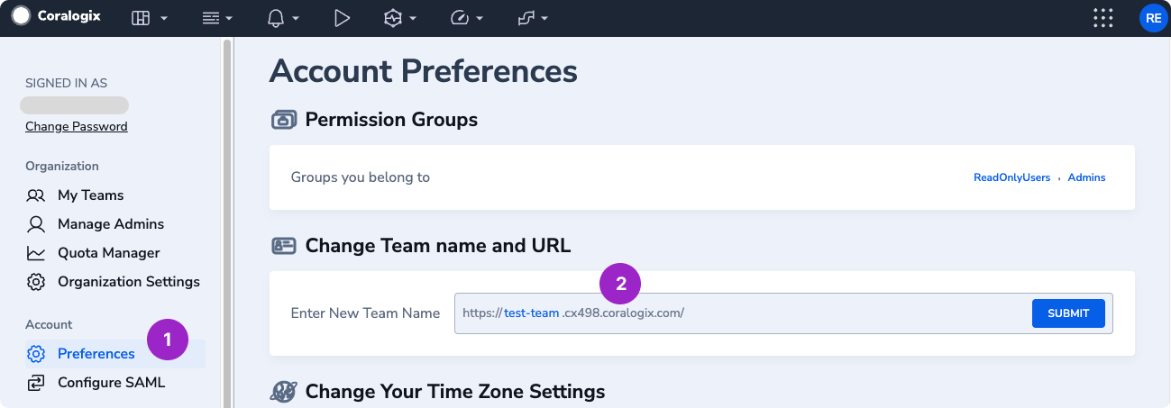Open the nine-dot apps grid icon
Screen dimensions: 1171x408
pyautogui.click(x=1102, y=17)
